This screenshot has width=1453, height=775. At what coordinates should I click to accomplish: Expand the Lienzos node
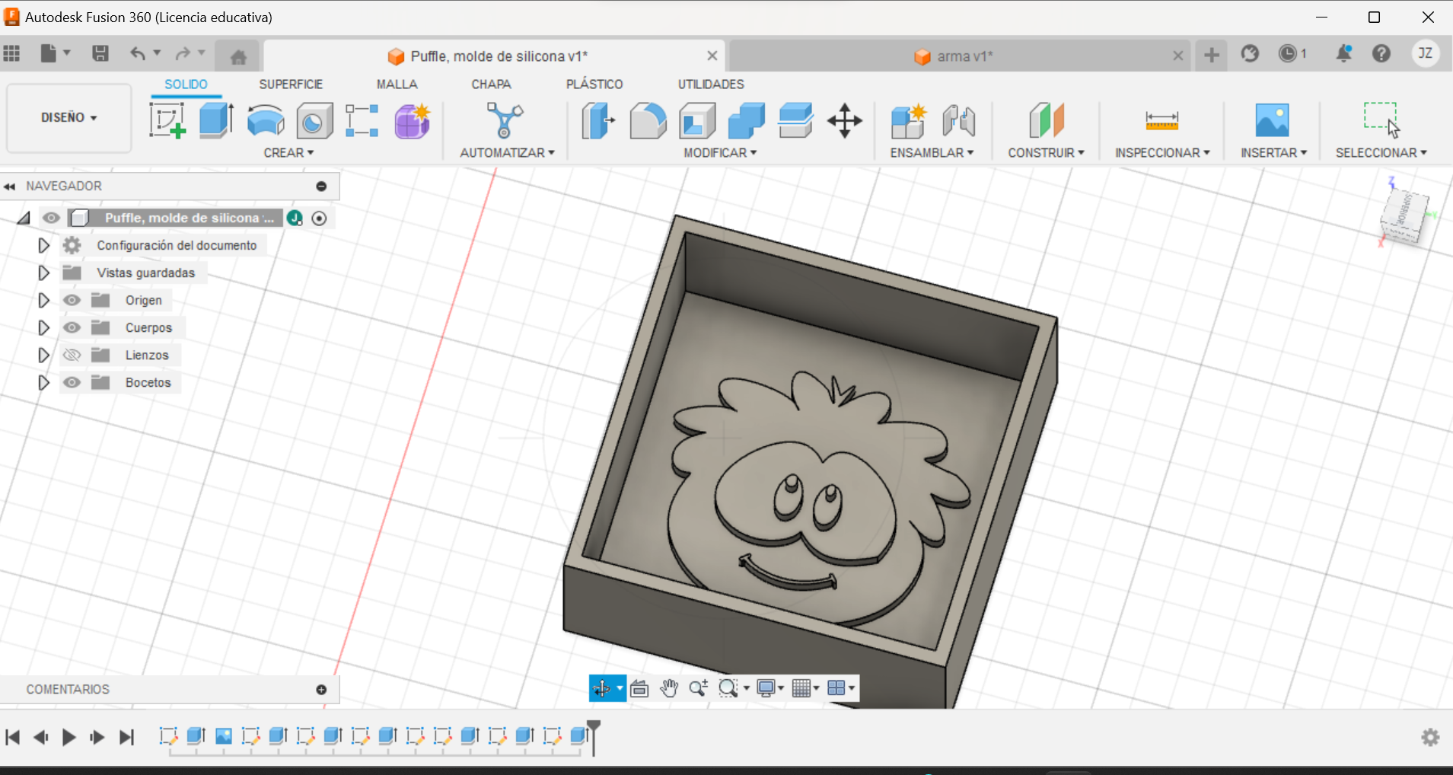(43, 355)
